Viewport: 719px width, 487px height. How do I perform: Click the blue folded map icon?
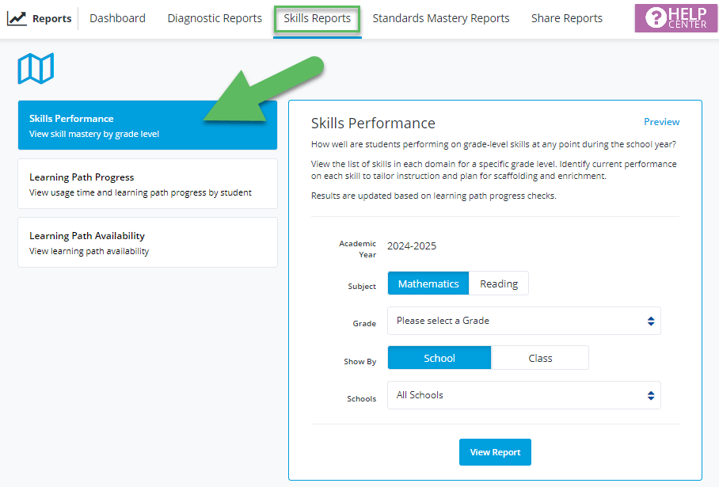tap(36, 69)
